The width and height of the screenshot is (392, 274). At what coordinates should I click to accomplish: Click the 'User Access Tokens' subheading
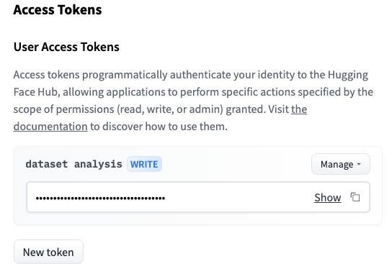click(66, 47)
